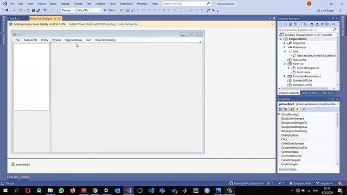
Task: Select App.config in Solution Explorer
Action: (x=299, y=60)
